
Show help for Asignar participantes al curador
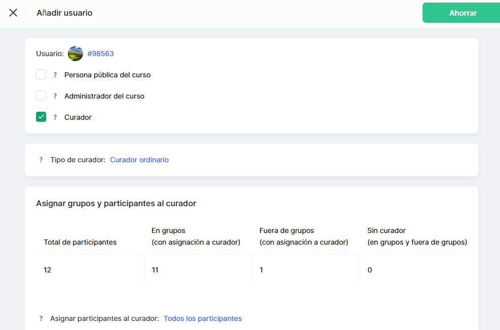(41, 318)
